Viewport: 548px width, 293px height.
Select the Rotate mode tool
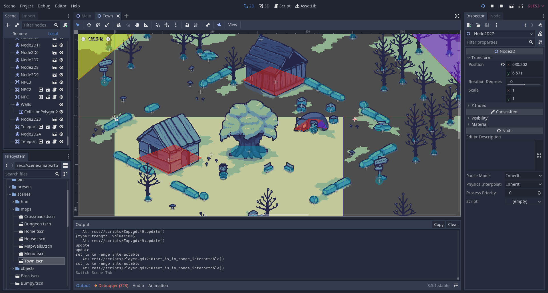[x=98, y=25]
